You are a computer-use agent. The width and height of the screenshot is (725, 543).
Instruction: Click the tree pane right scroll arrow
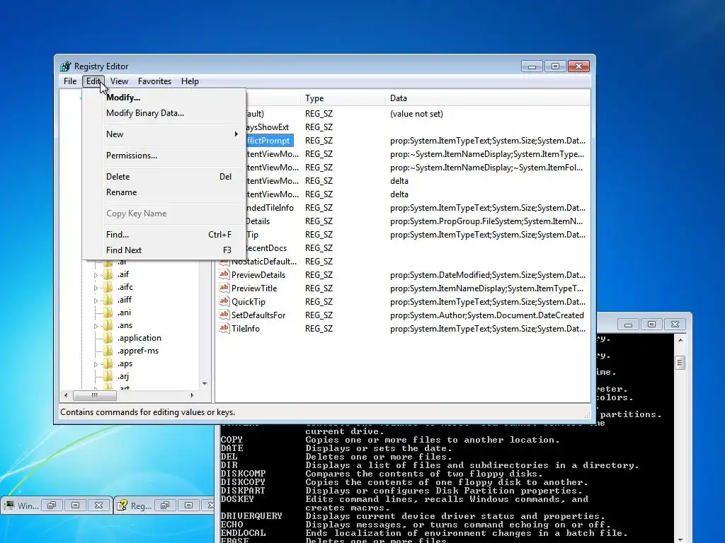pyautogui.click(x=193, y=395)
